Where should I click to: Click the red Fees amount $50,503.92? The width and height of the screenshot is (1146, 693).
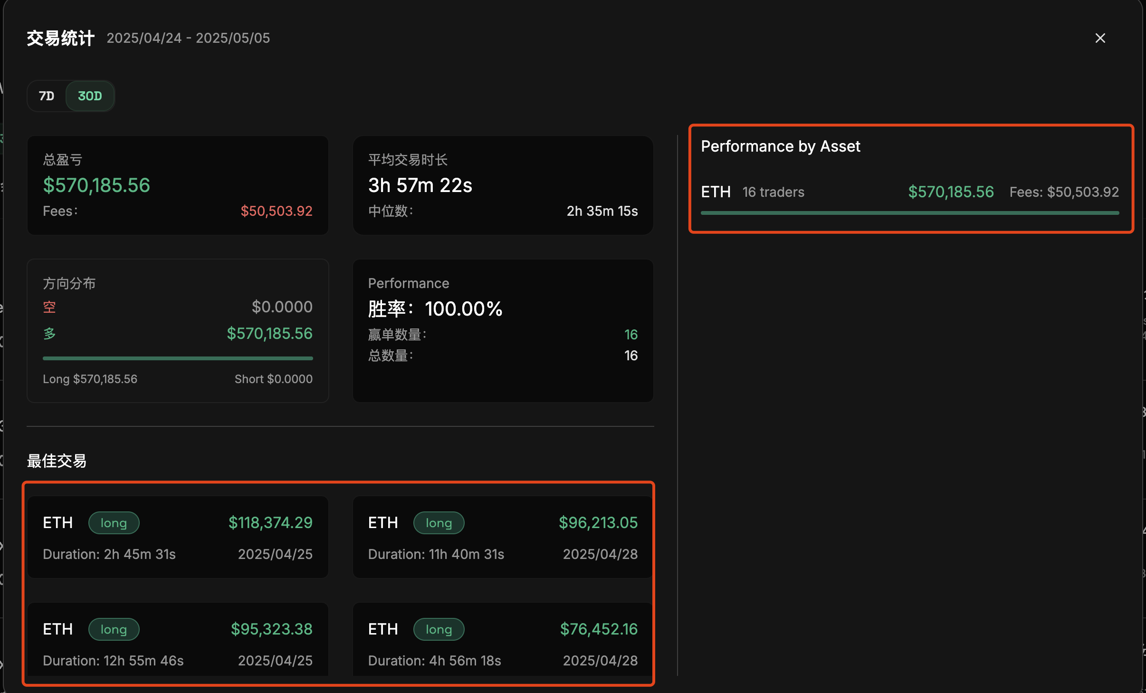(x=276, y=211)
